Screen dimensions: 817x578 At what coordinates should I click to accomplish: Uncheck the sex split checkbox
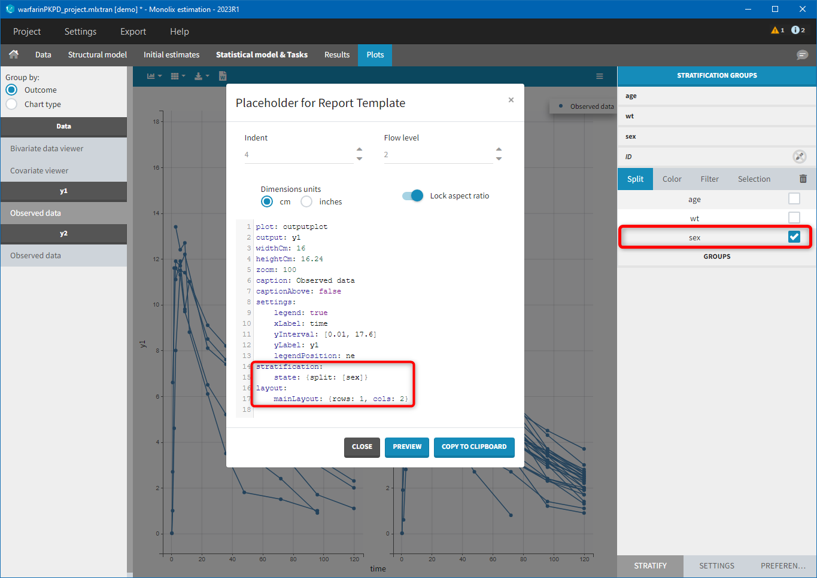click(794, 237)
